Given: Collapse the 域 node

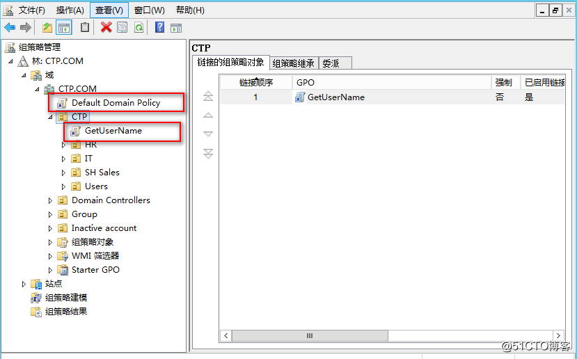Looking at the screenshot, I should pyautogui.click(x=24, y=75).
